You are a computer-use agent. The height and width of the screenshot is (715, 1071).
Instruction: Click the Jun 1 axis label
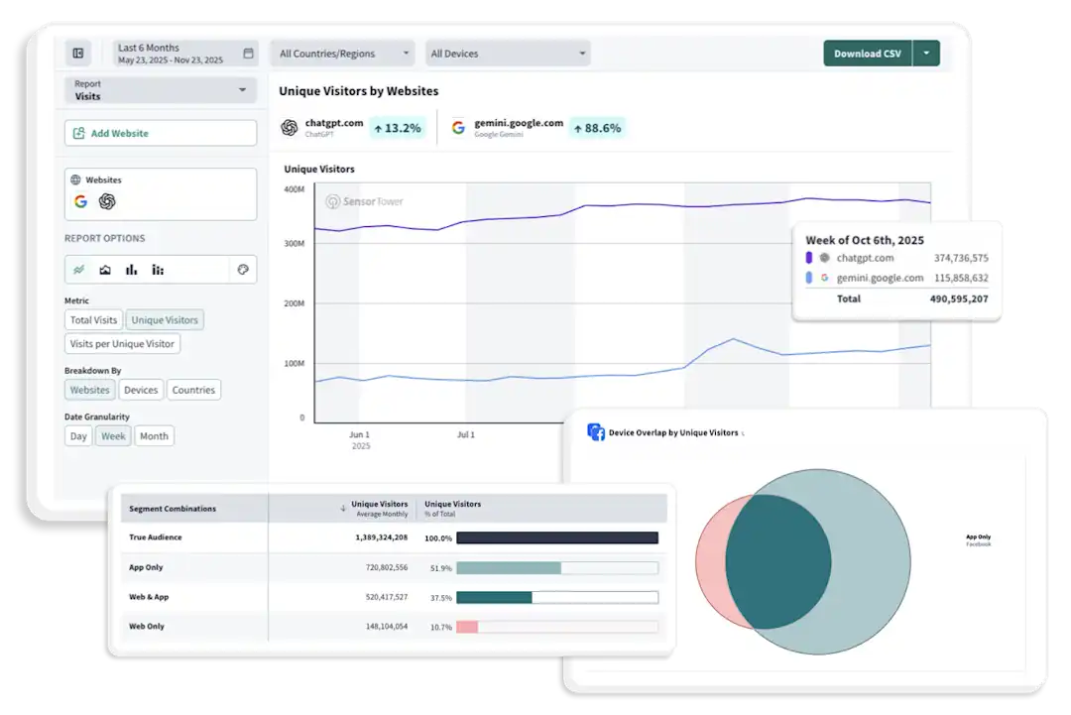click(359, 434)
